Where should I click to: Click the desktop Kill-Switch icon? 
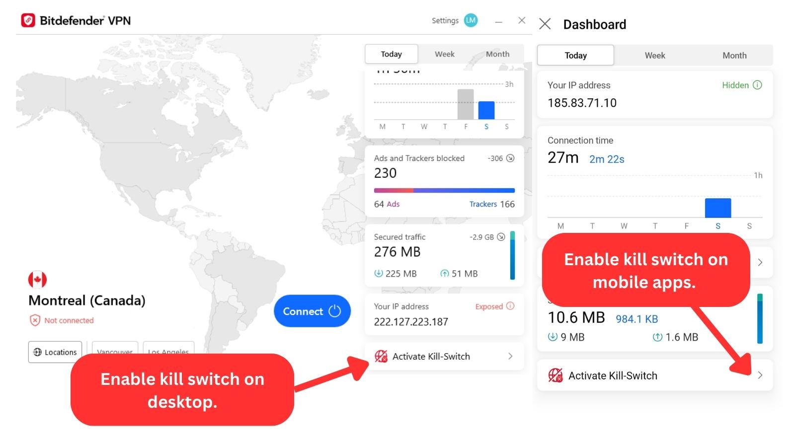(x=381, y=356)
